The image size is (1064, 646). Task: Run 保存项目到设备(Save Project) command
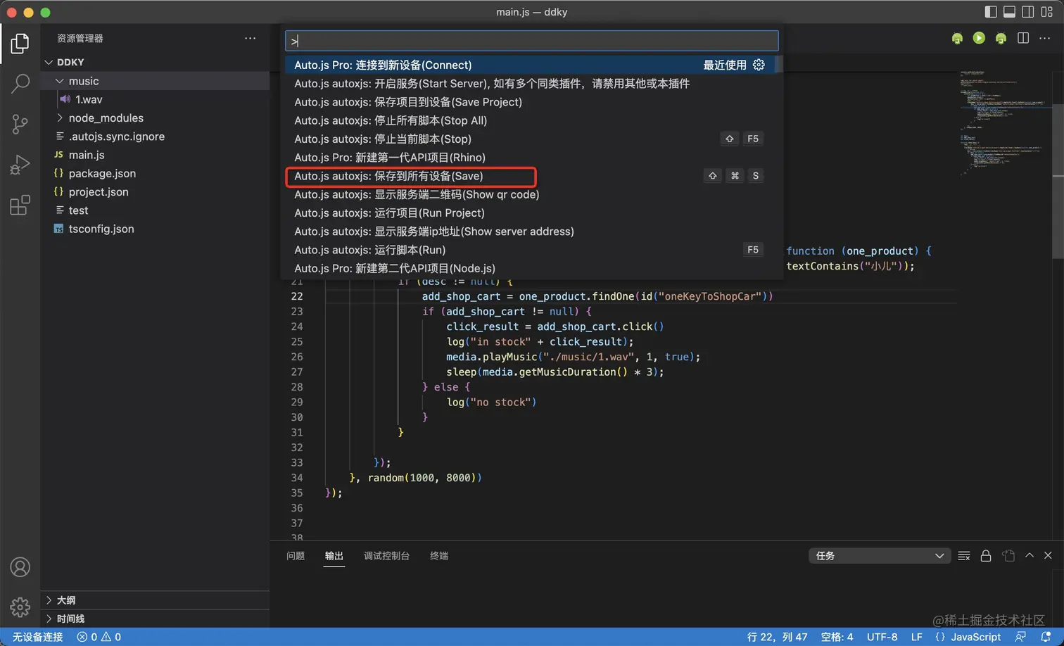531,102
